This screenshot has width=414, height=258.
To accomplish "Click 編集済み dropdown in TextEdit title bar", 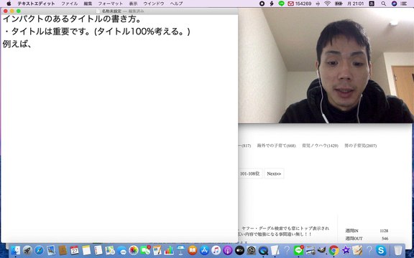I will (137, 11).
